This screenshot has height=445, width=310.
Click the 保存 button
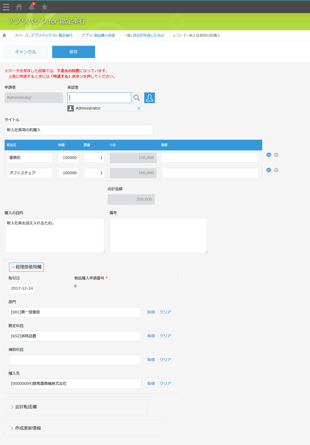click(73, 52)
